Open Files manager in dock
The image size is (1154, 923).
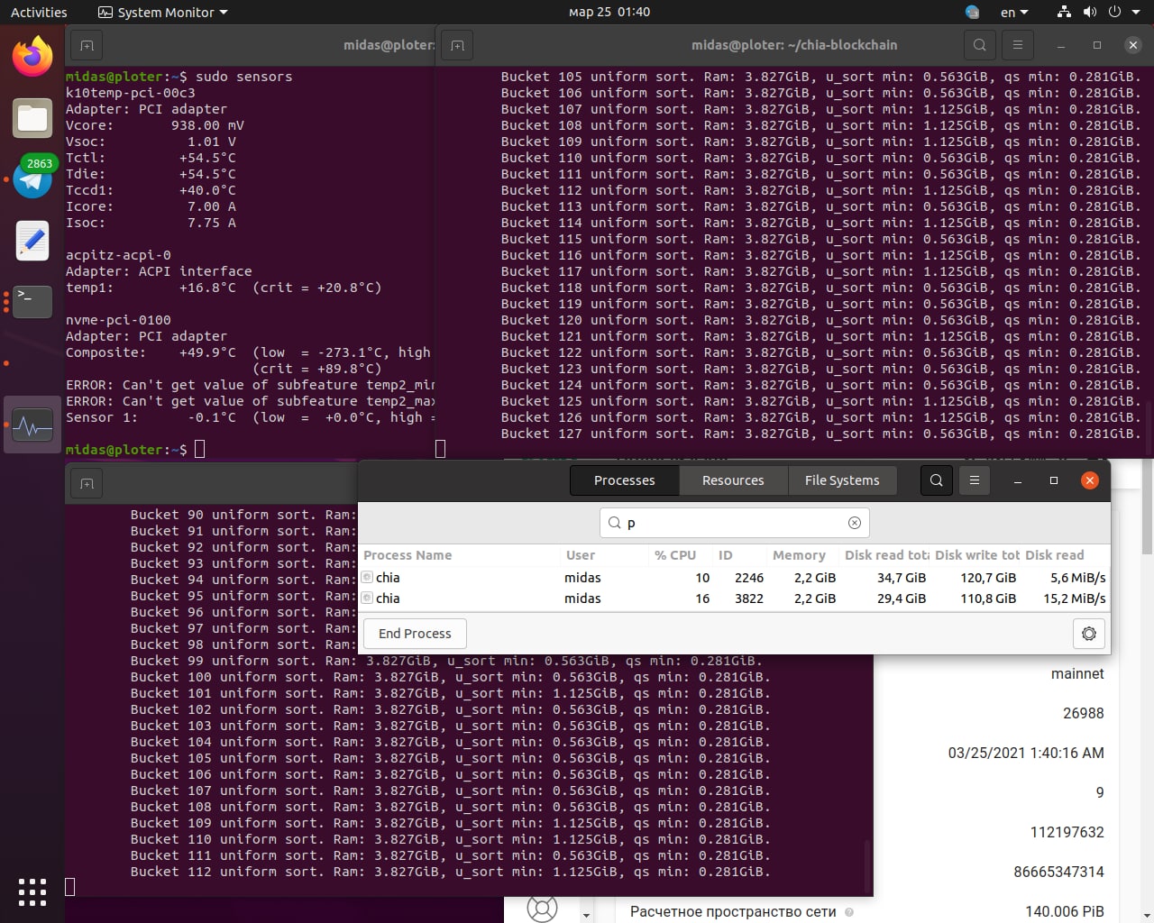[32, 118]
